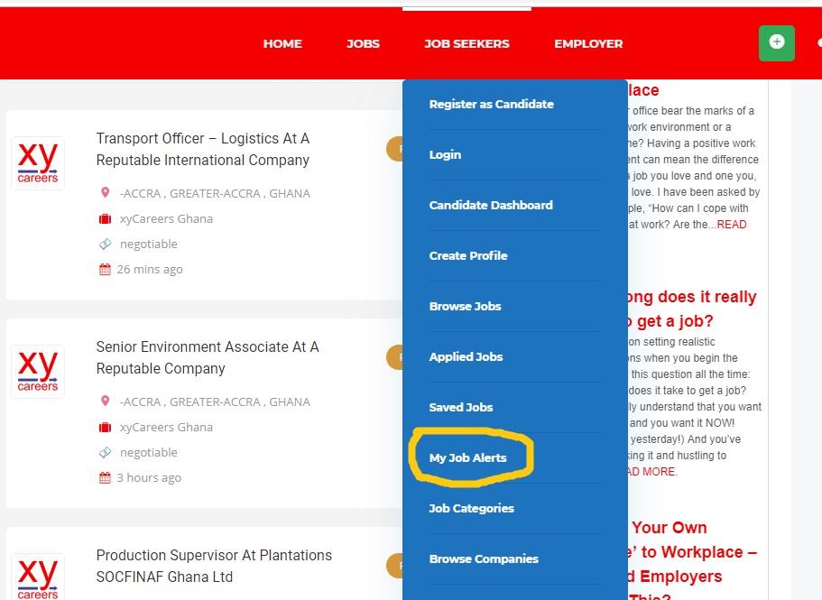Click orange badge on Transport Officer card
The image size is (822, 600).
click(x=394, y=149)
